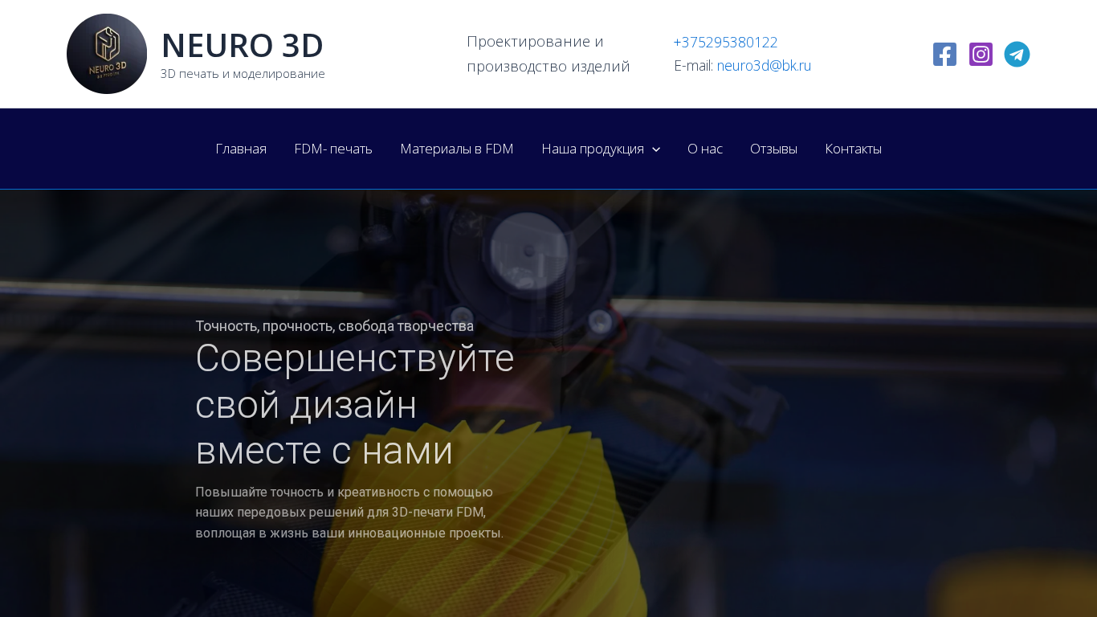Expand the chevron next to Наша продукция
The width and height of the screenshot is (1097, 617).
[656, 149]
